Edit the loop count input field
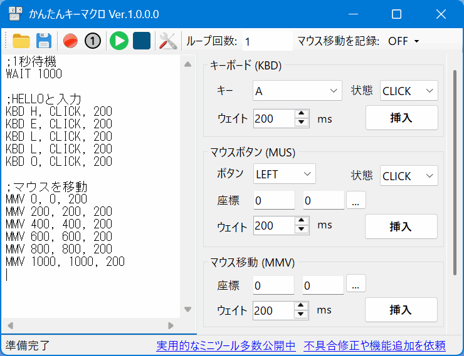This screenshot has height=356, width=464. [x=268, y=41]
